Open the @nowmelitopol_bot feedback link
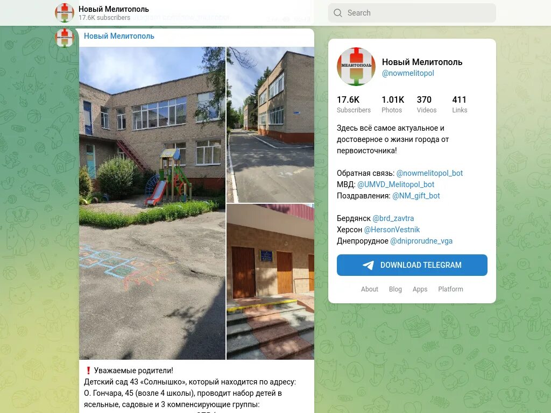This screenshot has height=413, width=551. tap(429, 173)
